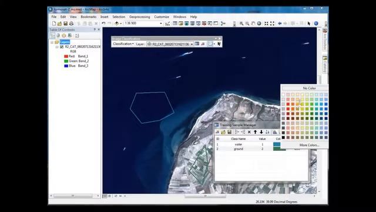Click the Red: Band_1 legend entry

tap(76, 57)
